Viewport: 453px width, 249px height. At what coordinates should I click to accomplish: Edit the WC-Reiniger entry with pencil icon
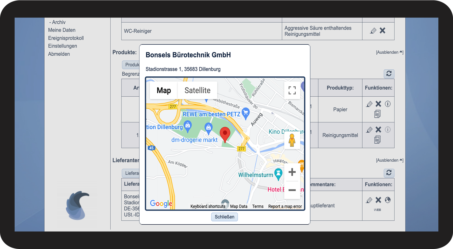pyautogui.click(x=373, y=31)
